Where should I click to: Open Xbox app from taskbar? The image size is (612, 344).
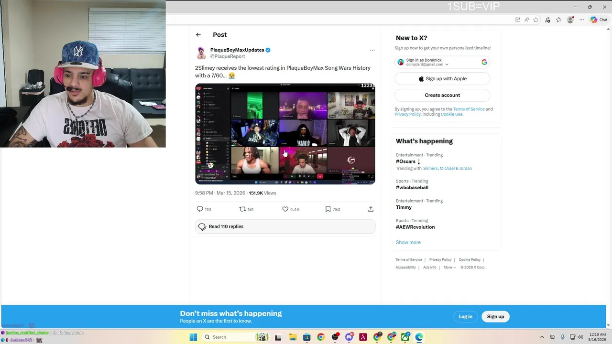point(405,337)
